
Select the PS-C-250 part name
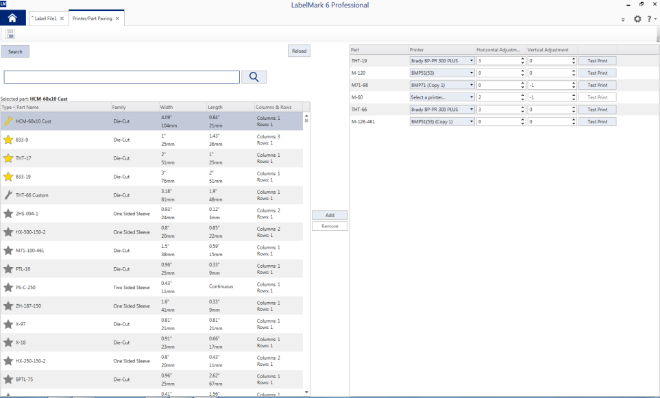click(25, 287)
